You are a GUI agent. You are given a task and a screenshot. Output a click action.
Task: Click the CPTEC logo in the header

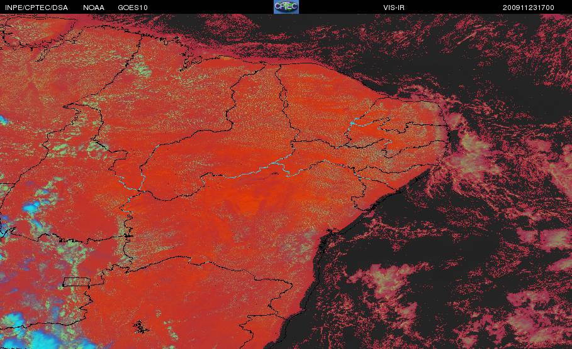pos(286,7)
